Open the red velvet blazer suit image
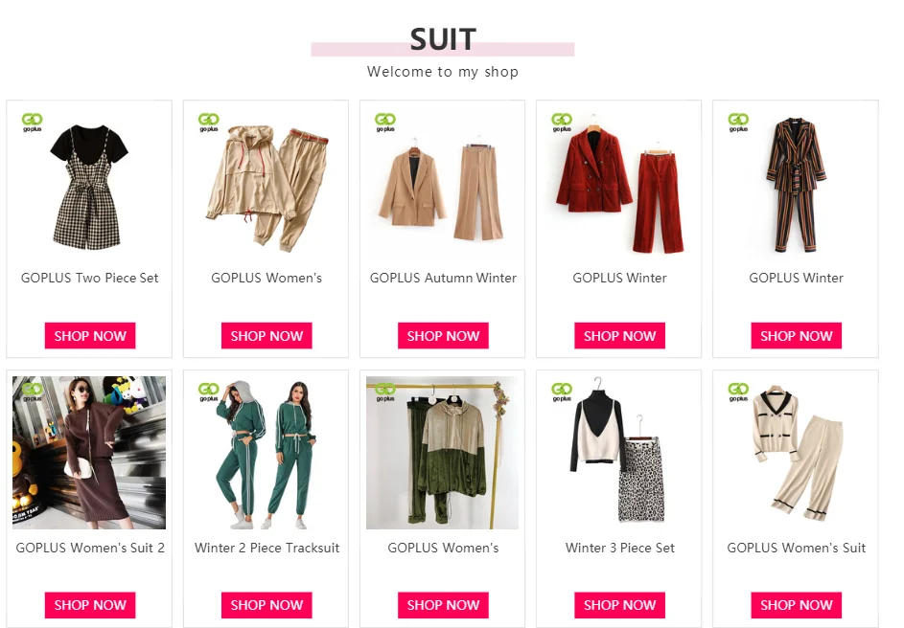The width and height of the screenshot is (904, 628). tap(619, 183)
